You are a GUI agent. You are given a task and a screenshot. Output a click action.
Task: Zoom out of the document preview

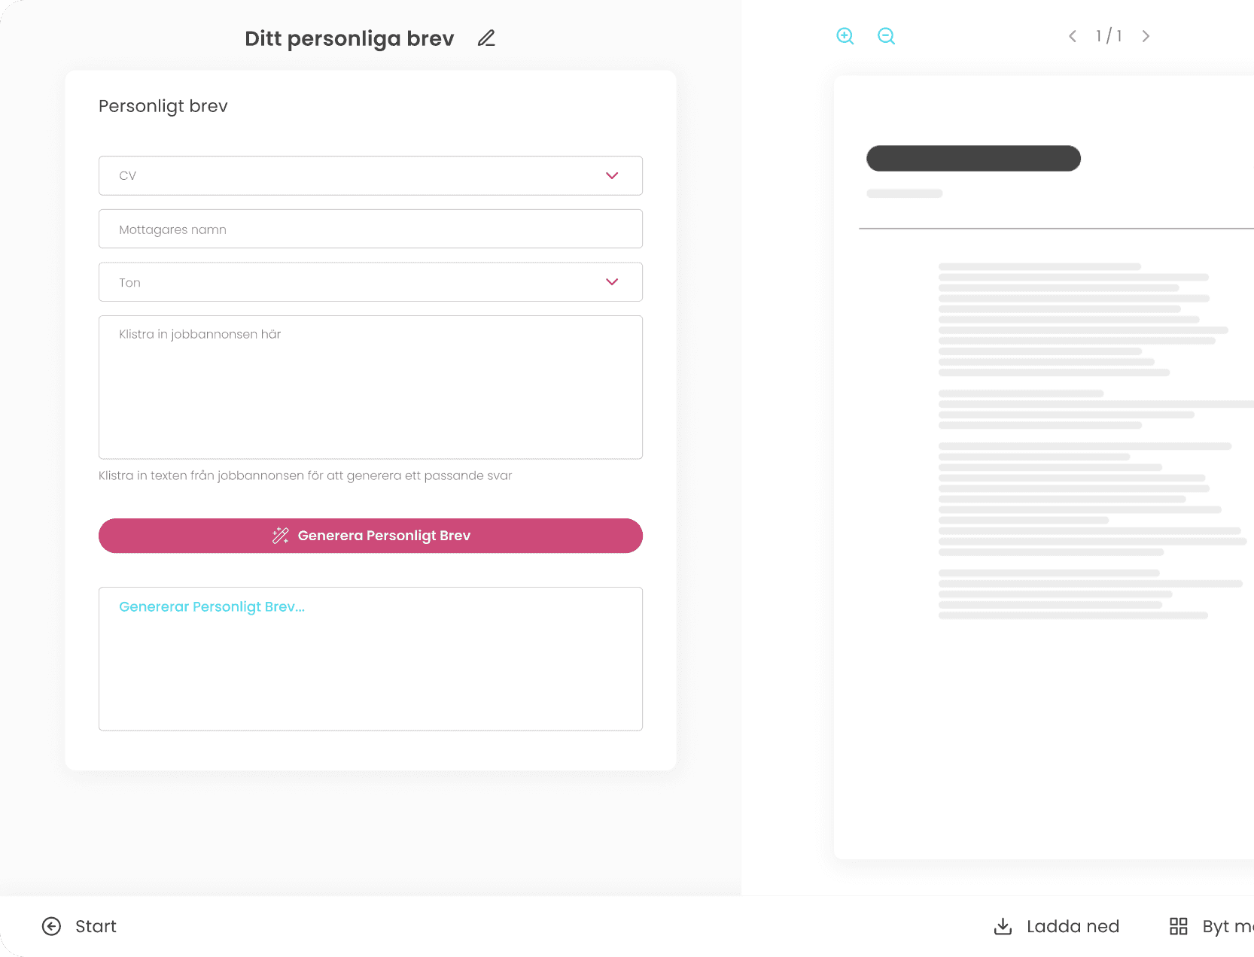[x=886, y=36]
